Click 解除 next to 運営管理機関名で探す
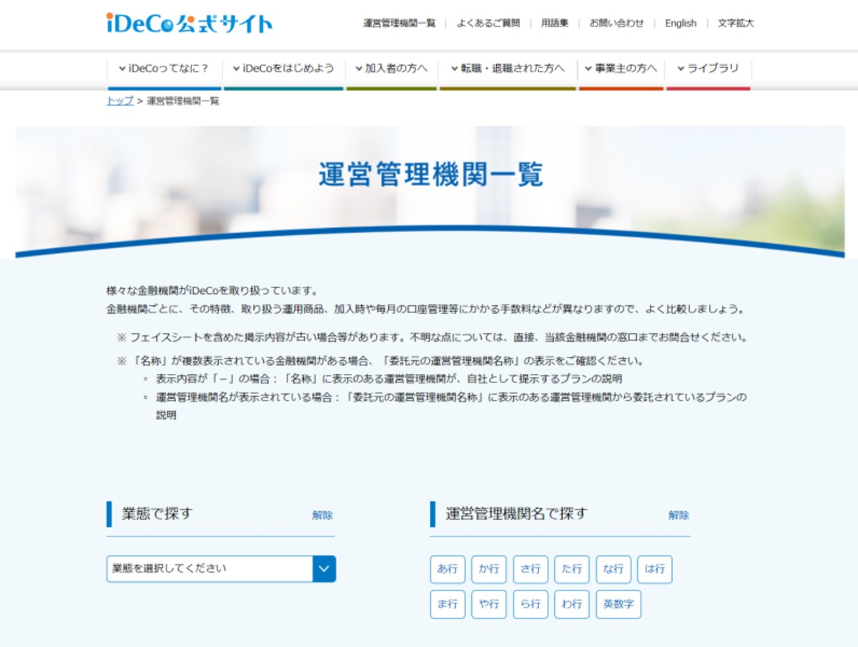858x647 pixels. [679, 515]
